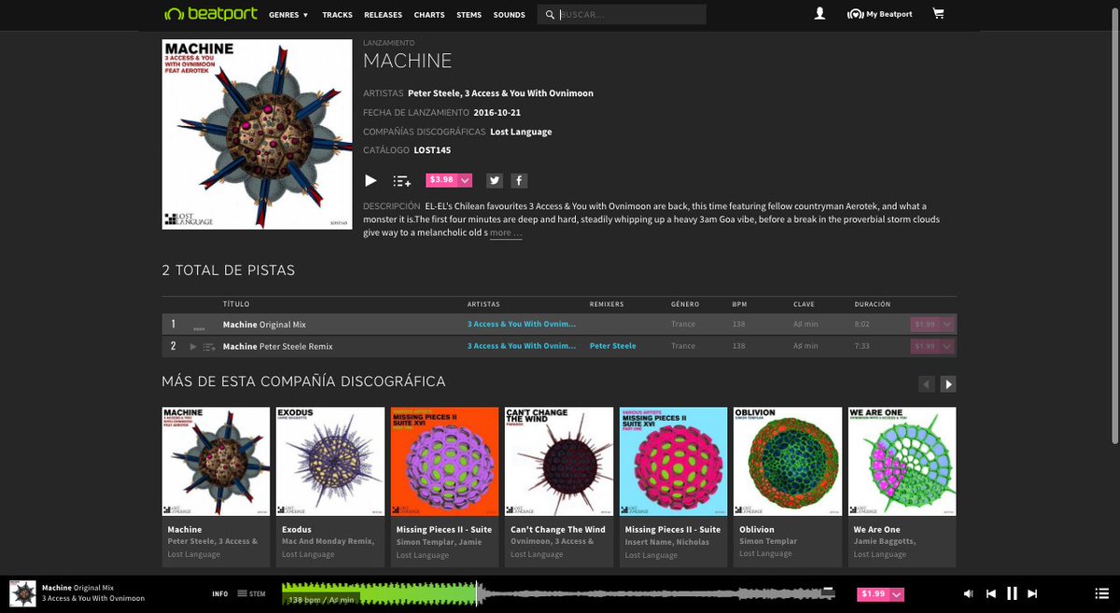Open the account profile icon
The image size is (1120, 613).
(x=819, y=14)
